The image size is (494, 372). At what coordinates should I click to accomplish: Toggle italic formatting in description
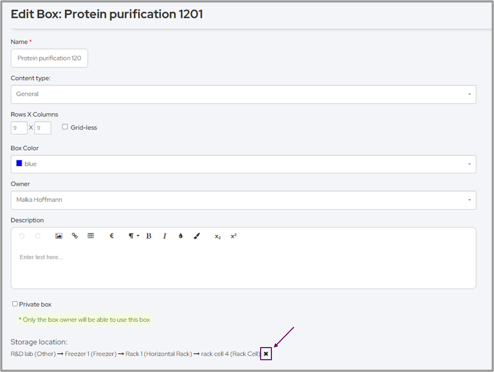click(165, 236)
